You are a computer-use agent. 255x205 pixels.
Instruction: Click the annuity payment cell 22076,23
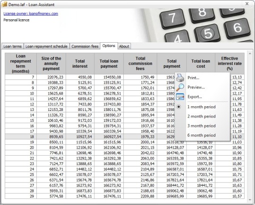coord(51,77)
